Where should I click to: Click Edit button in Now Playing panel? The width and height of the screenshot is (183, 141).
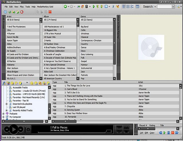pyautogui.click(x=146, y=133)
